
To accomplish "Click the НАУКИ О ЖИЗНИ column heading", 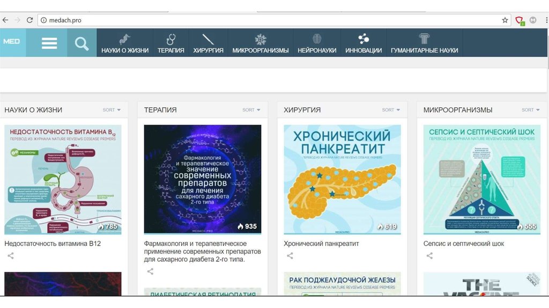I will point(33,110).
